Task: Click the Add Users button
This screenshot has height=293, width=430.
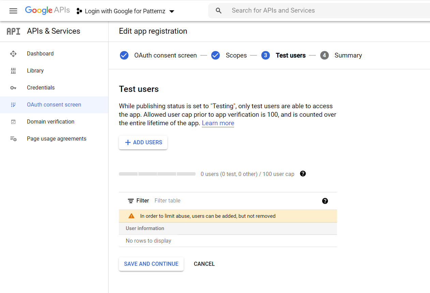Action: point(143,143)
